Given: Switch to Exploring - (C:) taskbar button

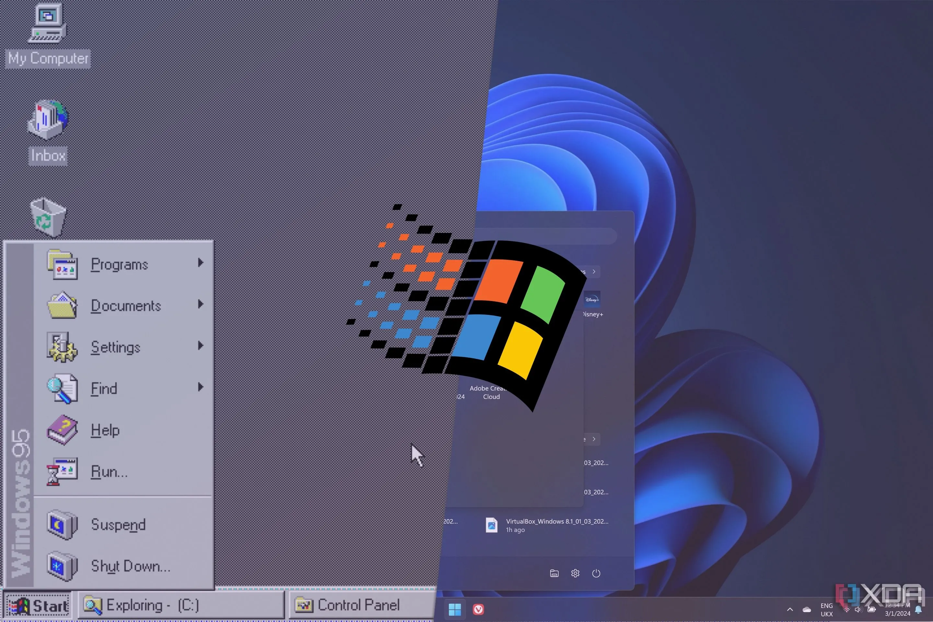Looking at the screenshot, I should (x=181, y=605).
